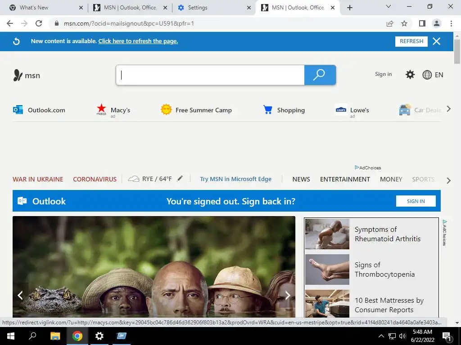
Task: Open WAR IN UKRAINE topic
Action: coord(38,179)
